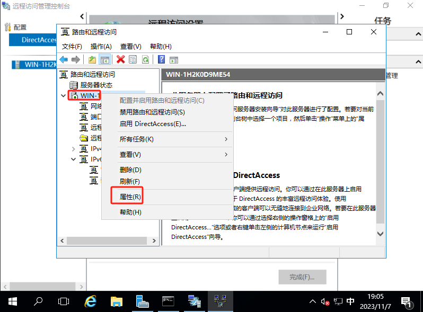Image resolution: width=423 pixels, height=312 pixels.
Task: Click the red X Delete toolbar icon
Action: coord(120,60)
